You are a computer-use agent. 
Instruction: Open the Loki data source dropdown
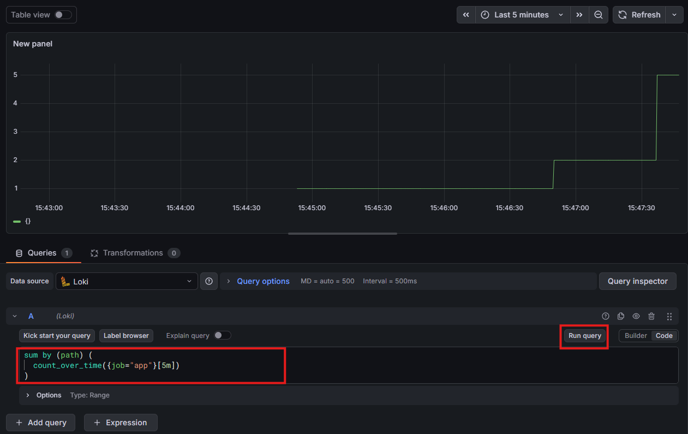pyautogui.click(x=126, y=281)
